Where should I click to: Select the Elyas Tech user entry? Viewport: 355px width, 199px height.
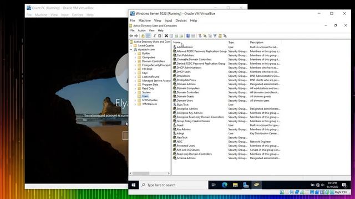coord(182,104)
